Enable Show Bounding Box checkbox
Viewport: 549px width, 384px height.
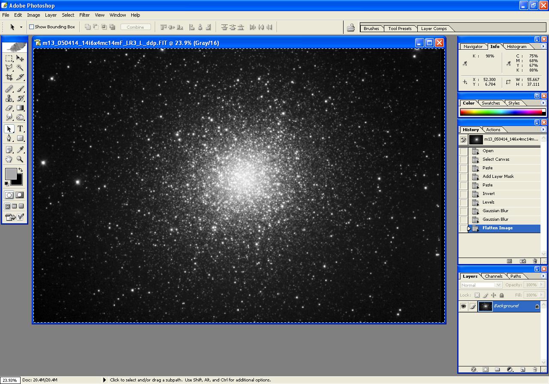tap(31, 27)
